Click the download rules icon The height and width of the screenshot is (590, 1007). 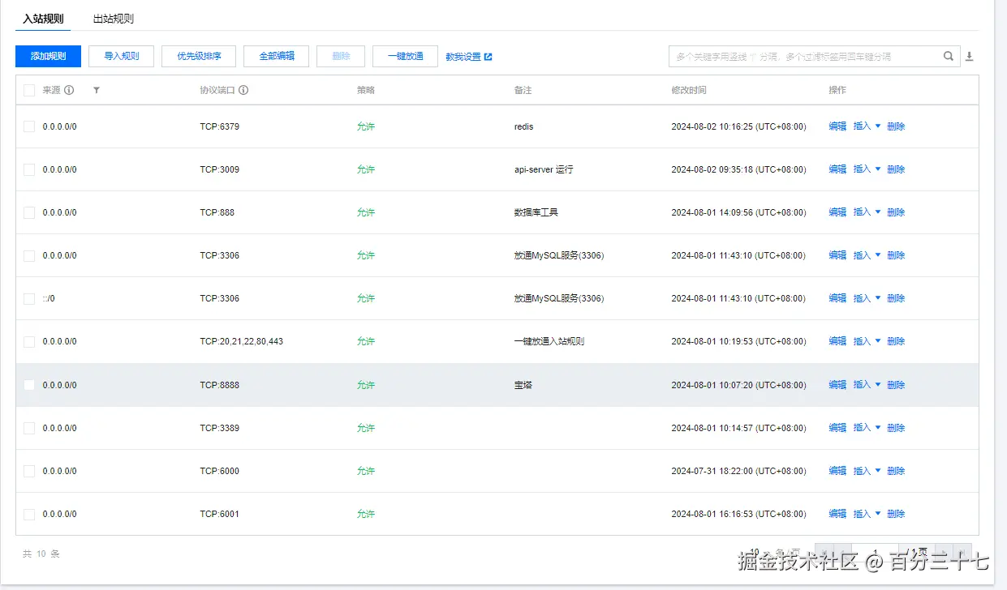click(x=969, y=57)
